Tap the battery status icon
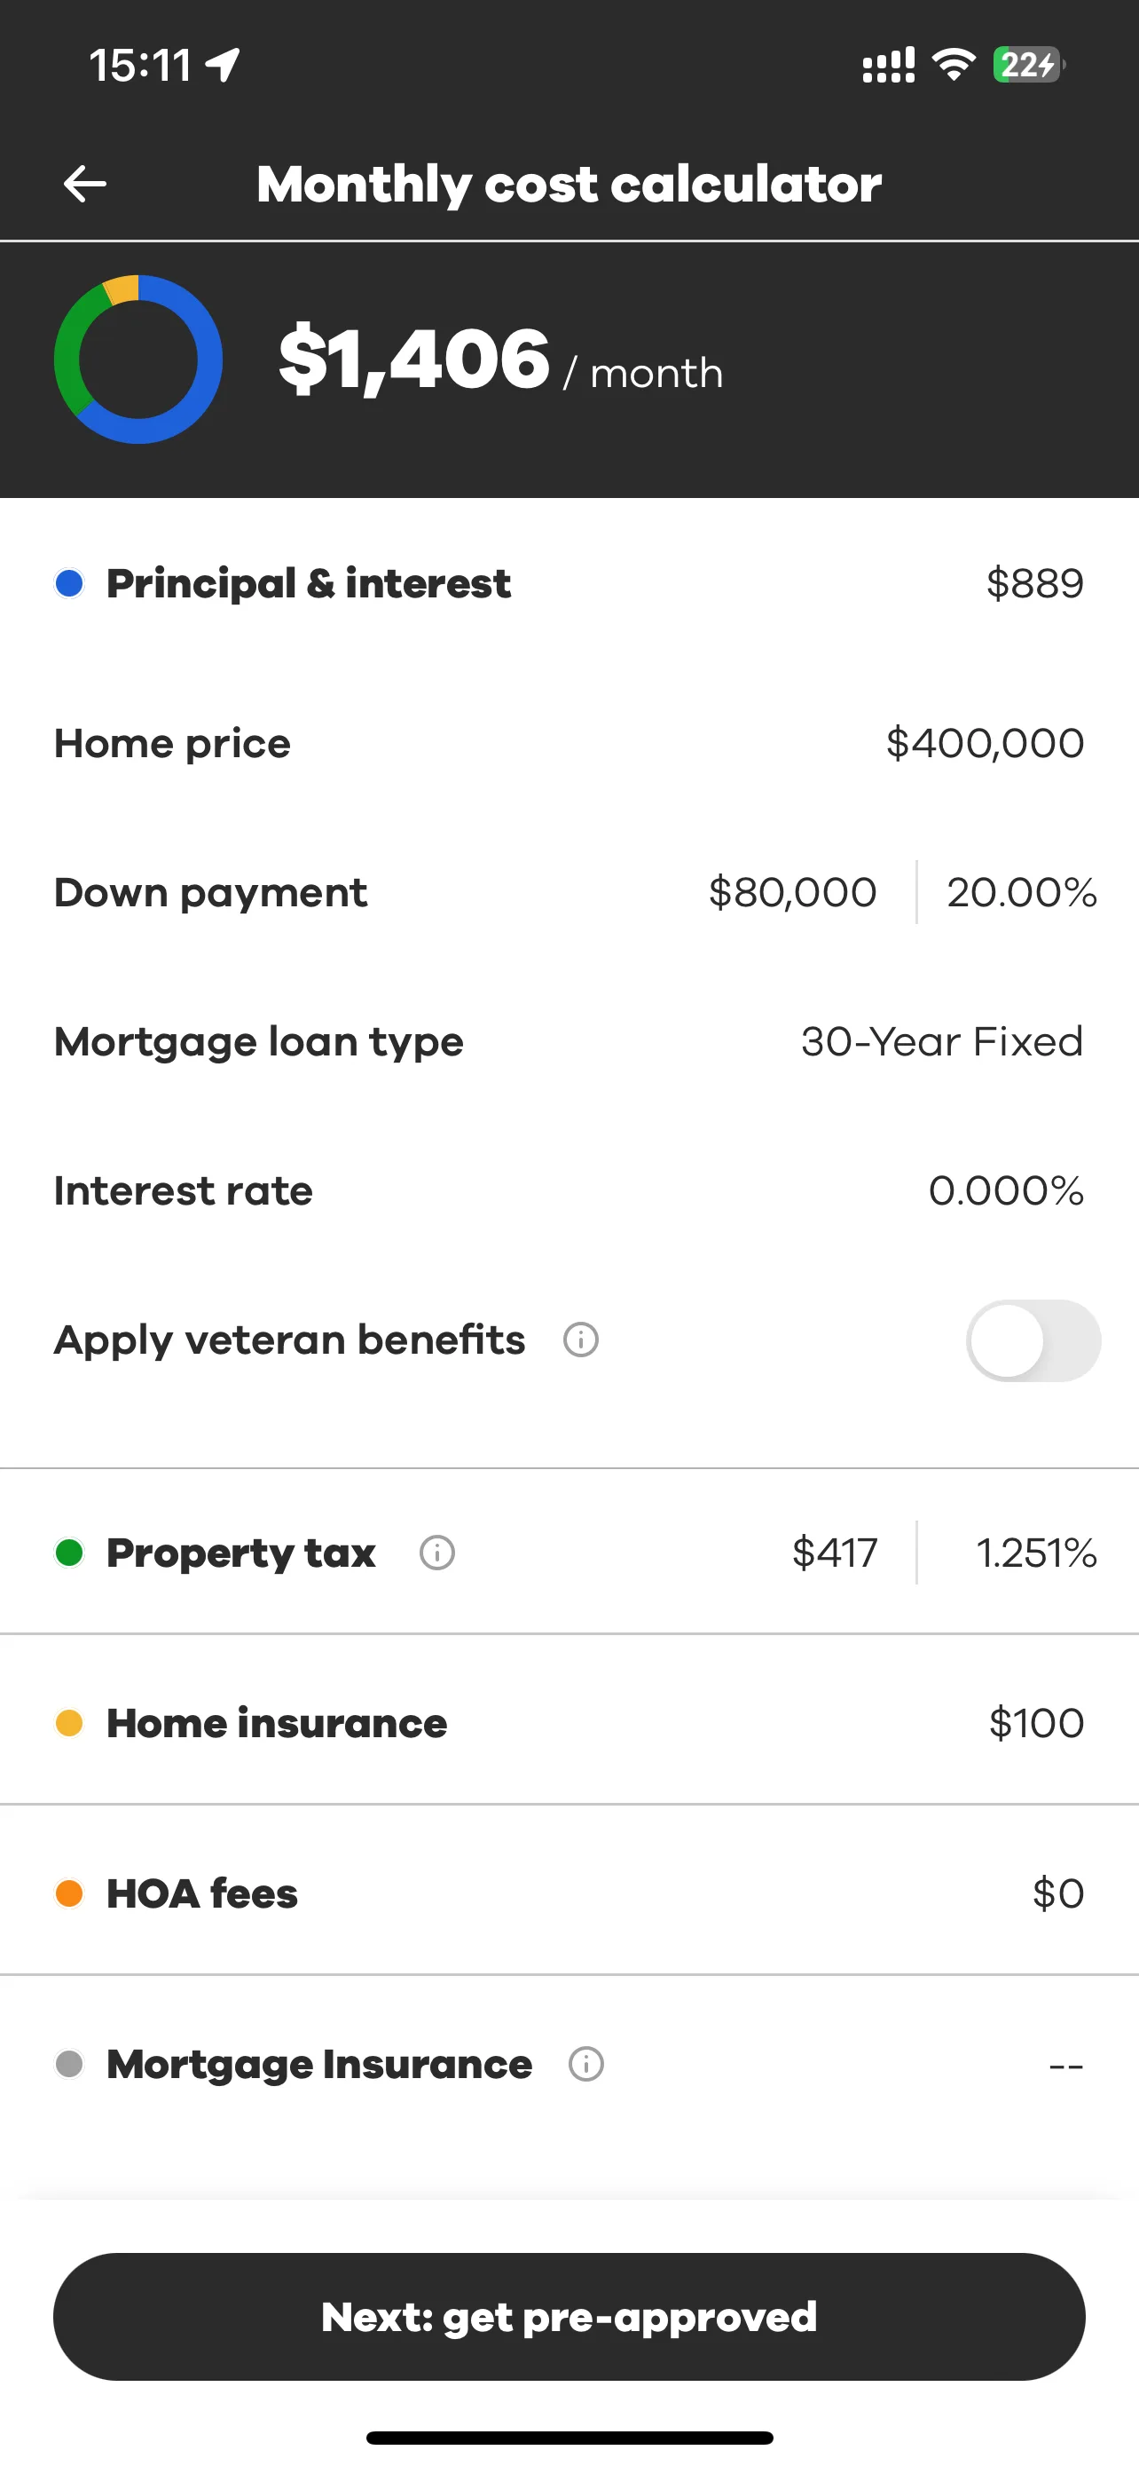This screenshot has width=1139, height=2466. (x=1028, y=65)
